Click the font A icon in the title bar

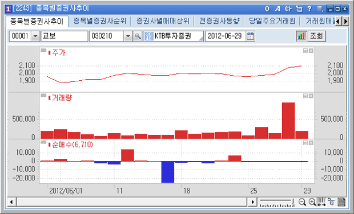tap(277, 9)
